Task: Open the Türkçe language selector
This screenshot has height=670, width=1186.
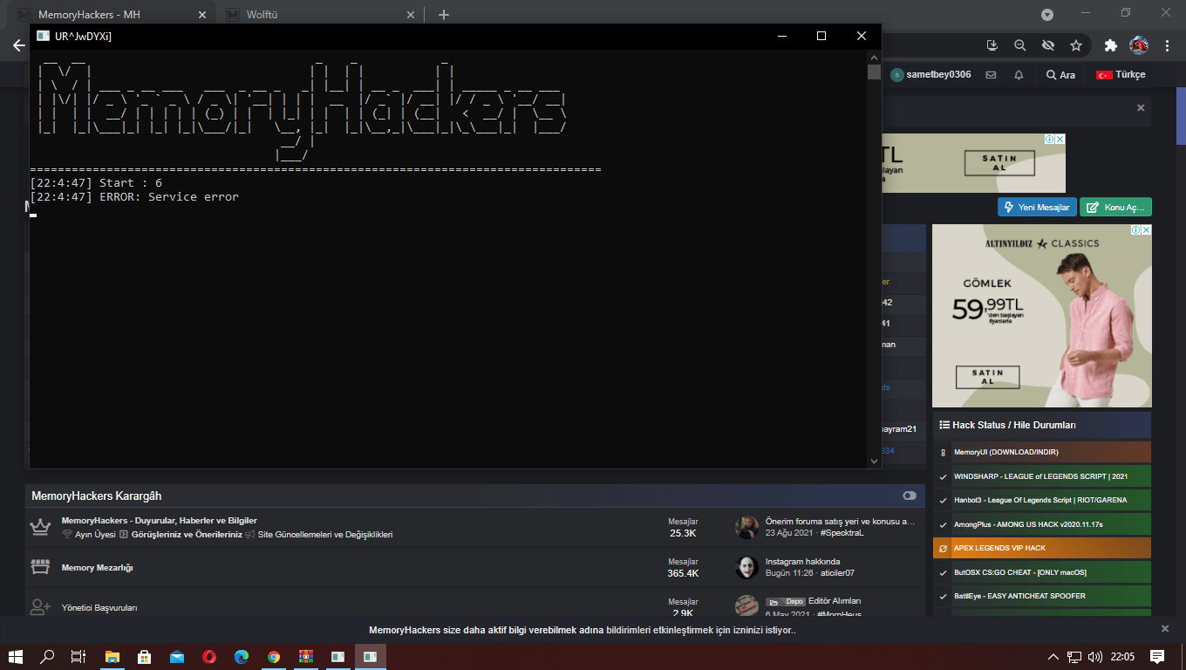Action: (x=1121, y=75)
